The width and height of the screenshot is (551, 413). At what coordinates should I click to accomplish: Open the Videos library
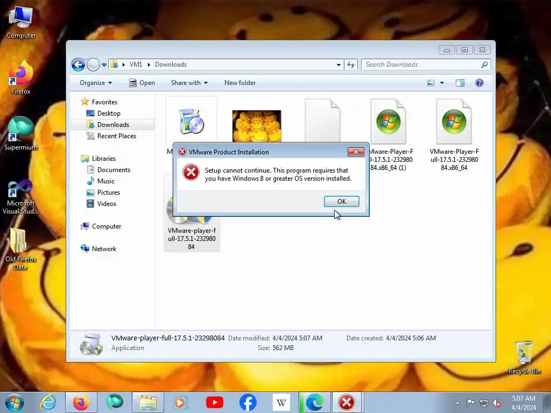(107, 204)
